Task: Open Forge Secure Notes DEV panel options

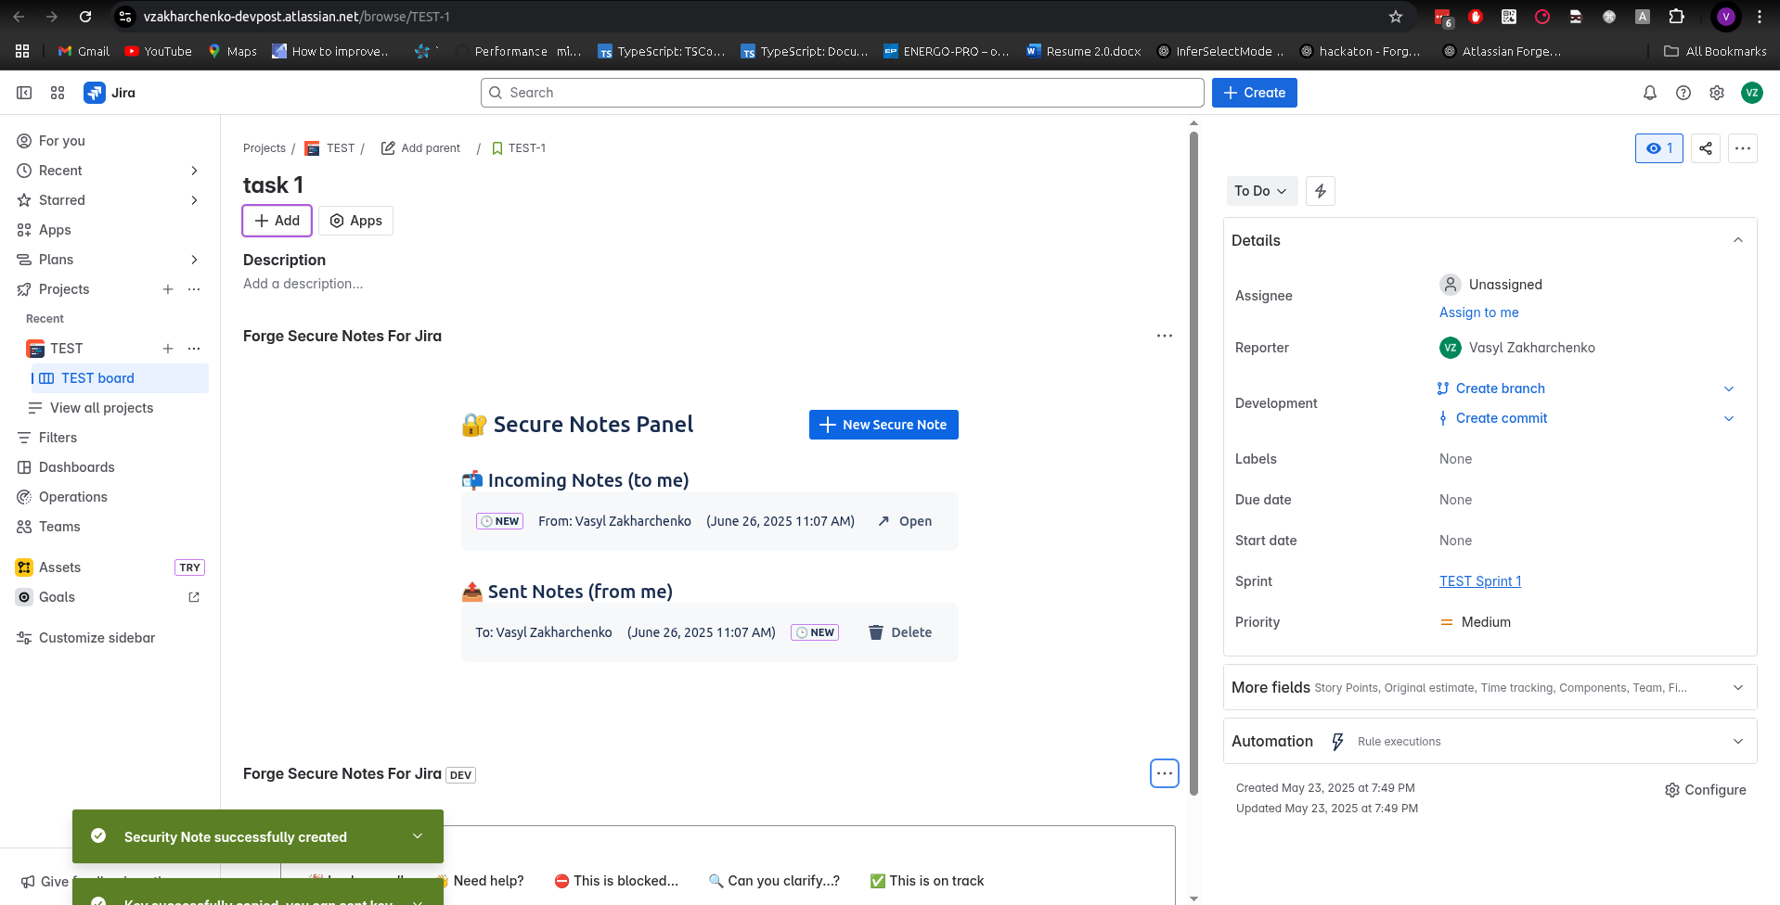Action: point(1165,773)
